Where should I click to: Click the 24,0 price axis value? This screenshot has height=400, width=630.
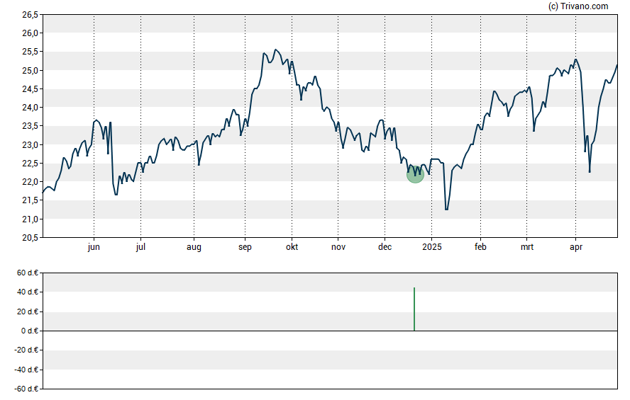click(x=30, y=108)
